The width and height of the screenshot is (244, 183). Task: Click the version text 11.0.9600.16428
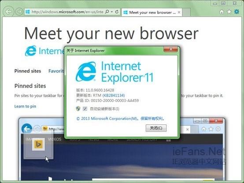pyautogui.click(x=100, y=90)
